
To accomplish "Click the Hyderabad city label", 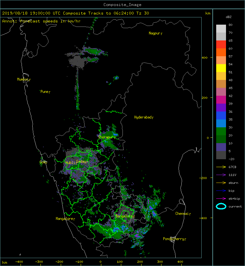I will pyautogui.click(x=144, y=117).
